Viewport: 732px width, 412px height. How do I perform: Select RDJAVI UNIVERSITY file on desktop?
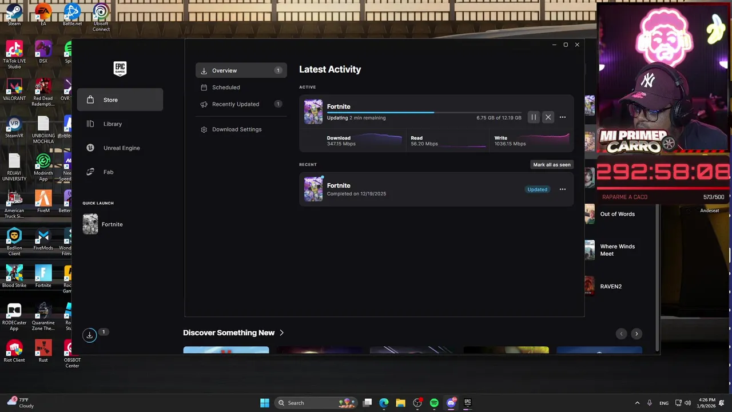coord(14,167)
